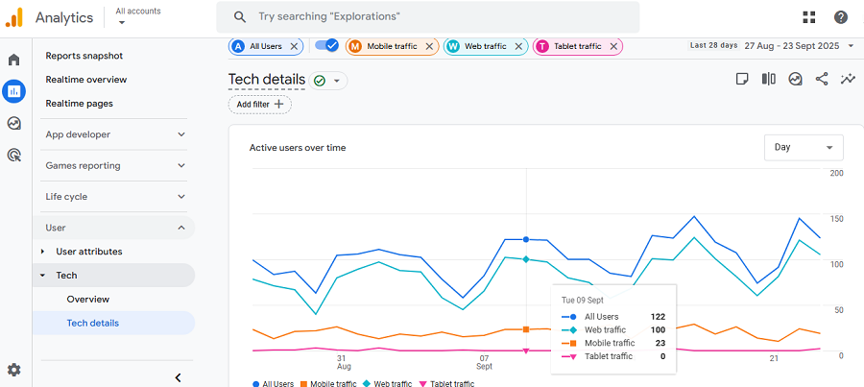Screen dimensions: 864x387
Task: Open Admin settings gear icon
Action: (x=14, y=370)
